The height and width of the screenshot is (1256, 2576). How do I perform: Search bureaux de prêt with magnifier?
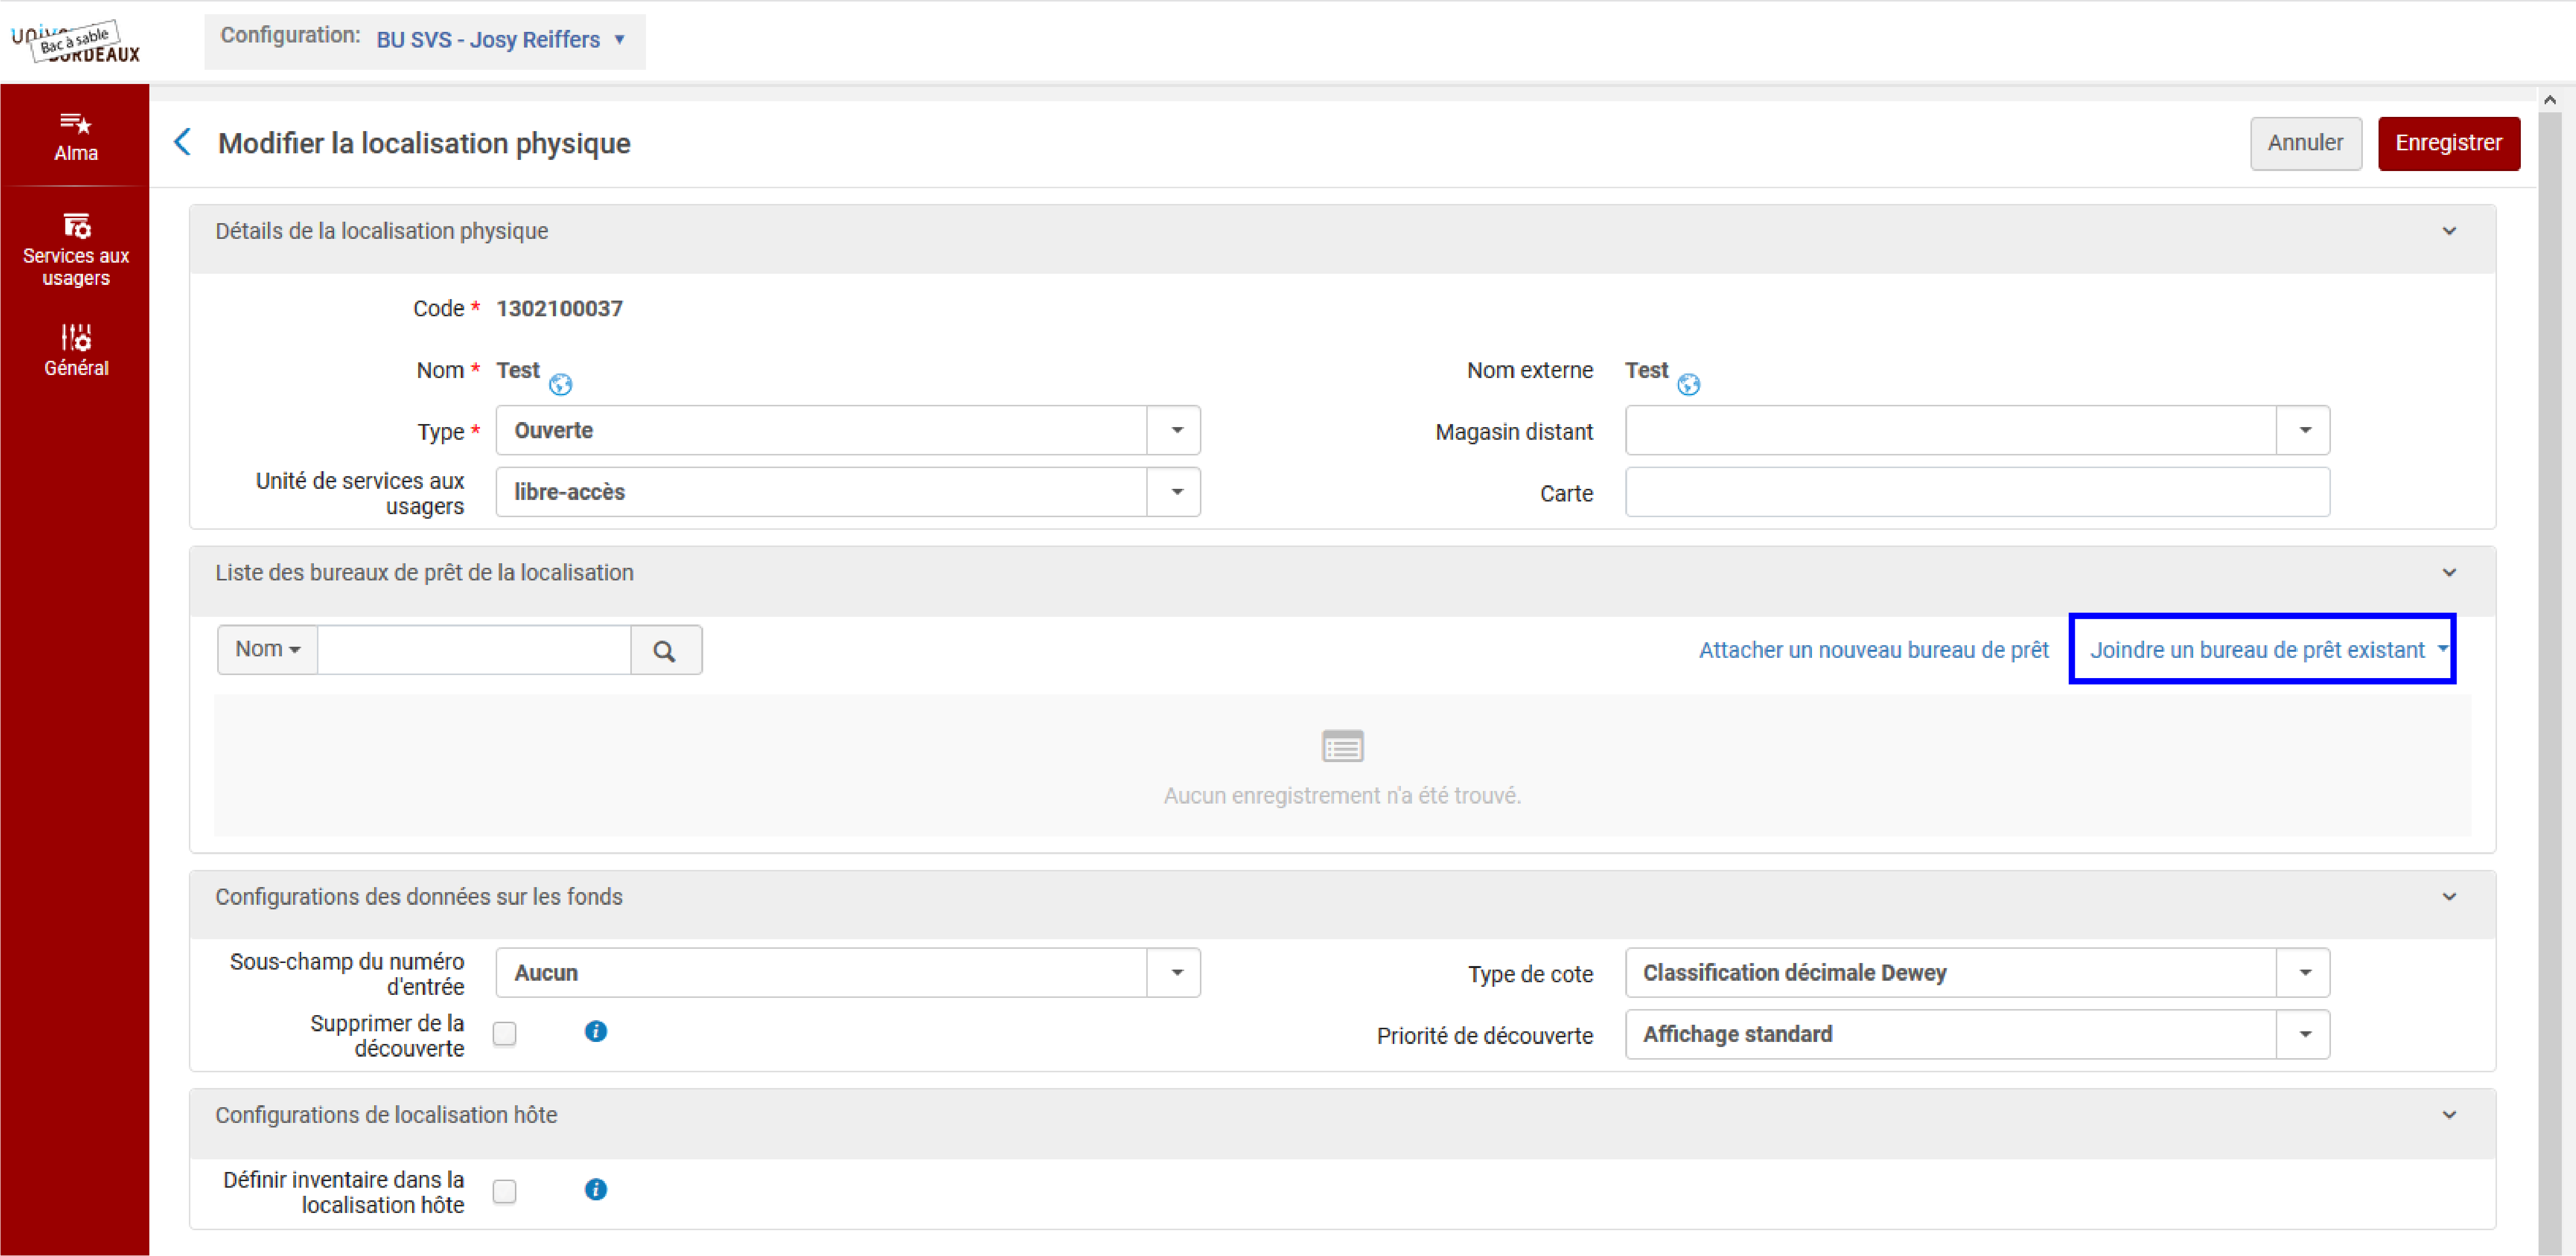click(x=665, y=650)
